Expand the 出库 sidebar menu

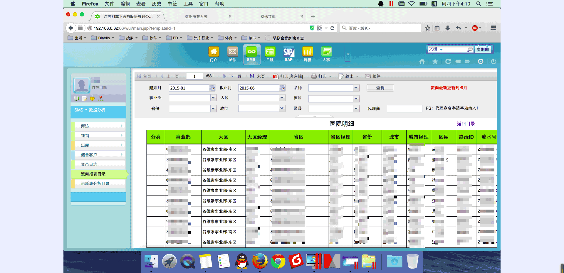pyautogui.click(x=98, y=145)
